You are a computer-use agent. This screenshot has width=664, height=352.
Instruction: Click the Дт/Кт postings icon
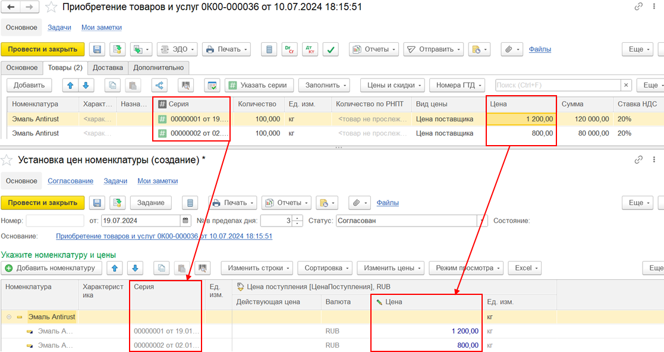[x=310, y=49]
